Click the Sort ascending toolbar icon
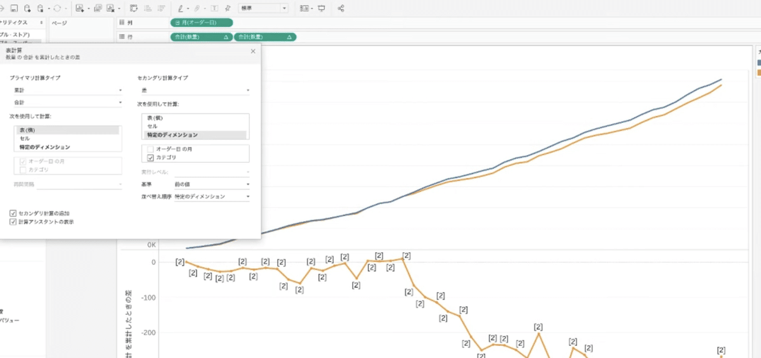Screen dimensions: 761x358 tap(148, 8)
